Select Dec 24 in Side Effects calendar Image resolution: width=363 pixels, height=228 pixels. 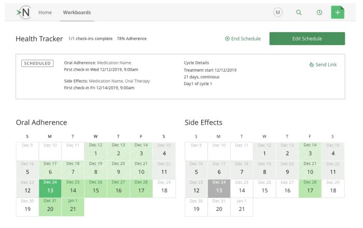[x=219, y=187]
